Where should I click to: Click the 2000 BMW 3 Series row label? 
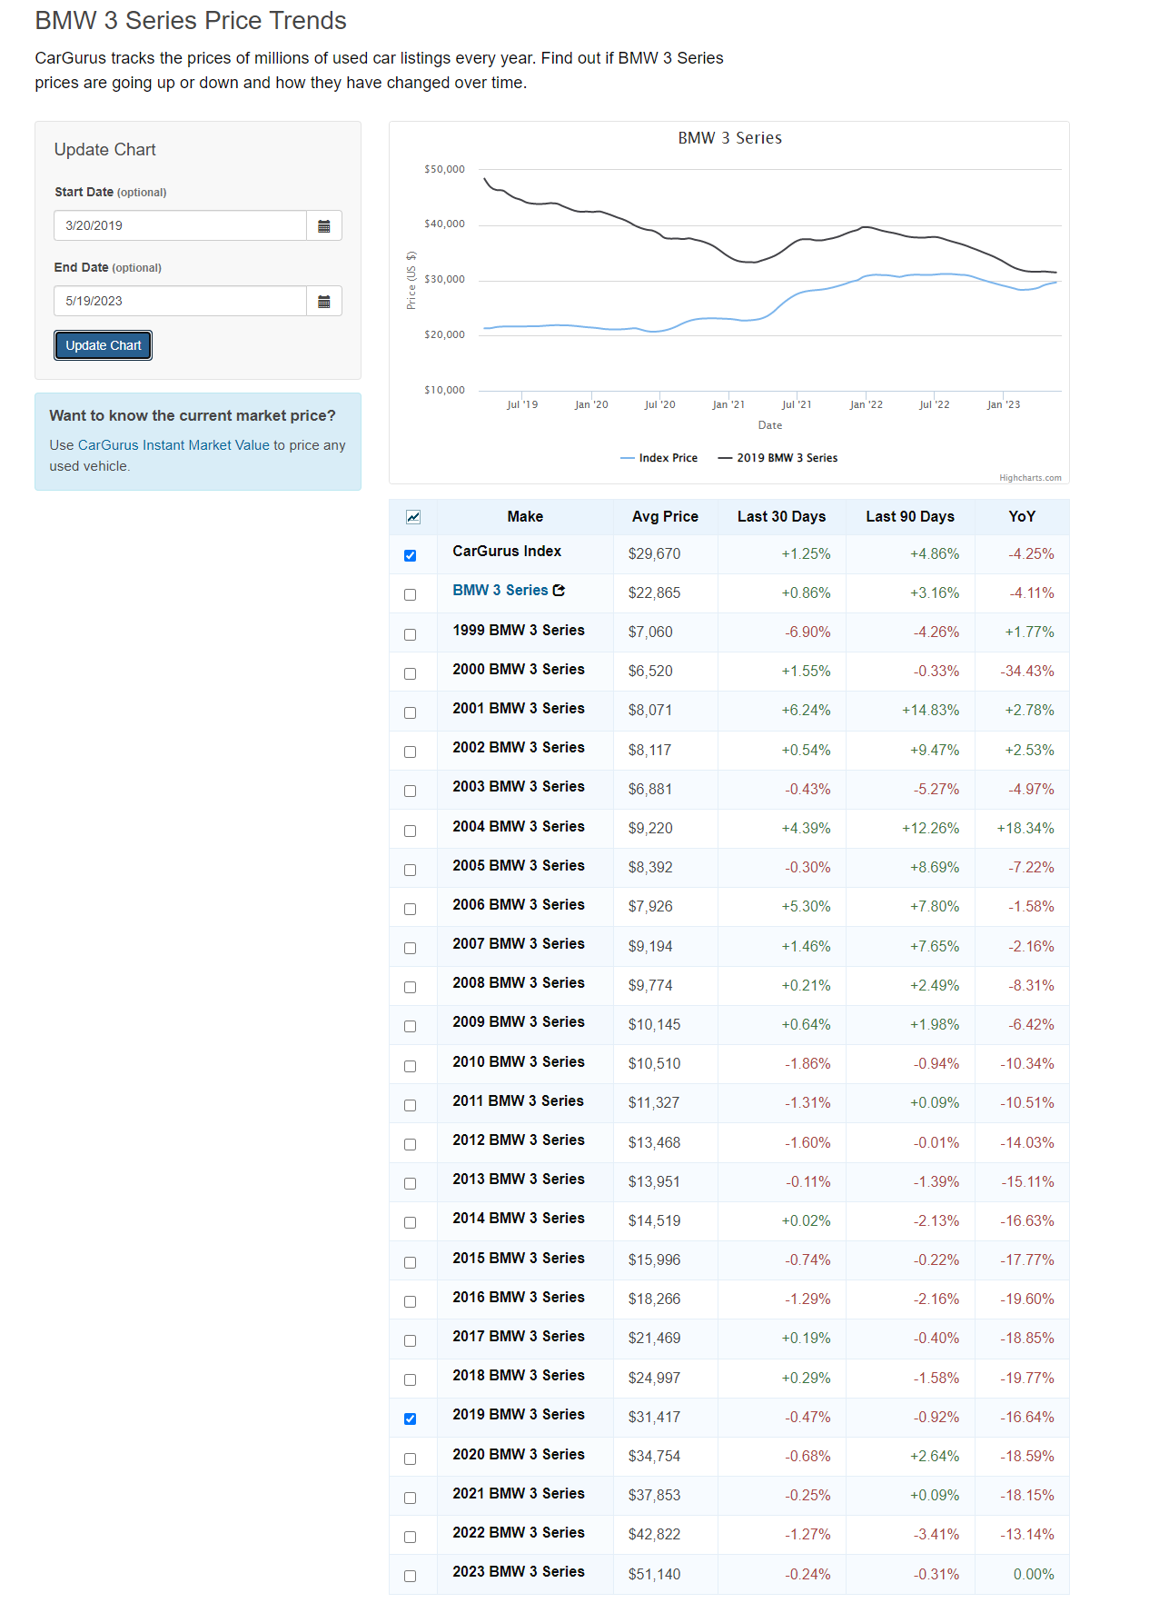(519, 670)
